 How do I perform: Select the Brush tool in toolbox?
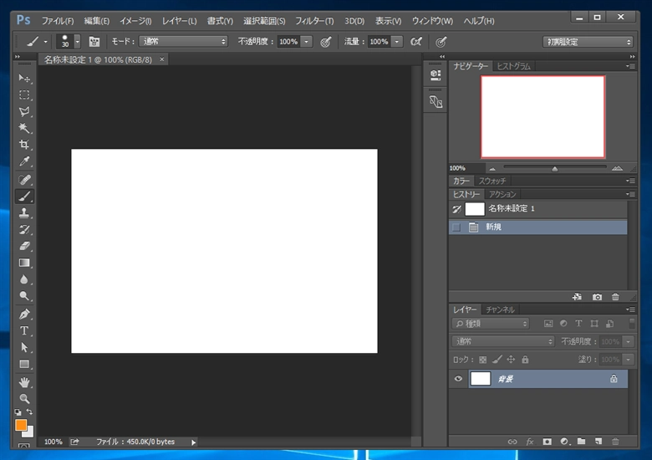click(24, 197)
